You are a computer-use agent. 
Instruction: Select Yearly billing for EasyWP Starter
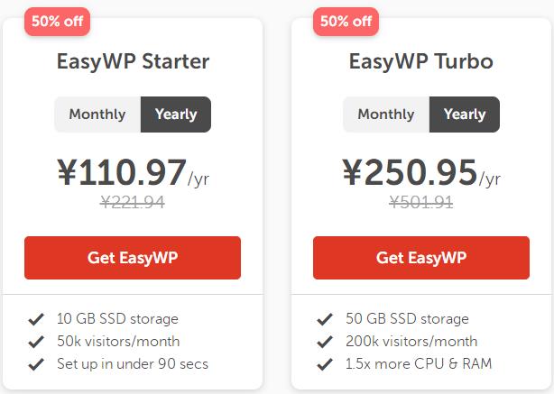176,115
